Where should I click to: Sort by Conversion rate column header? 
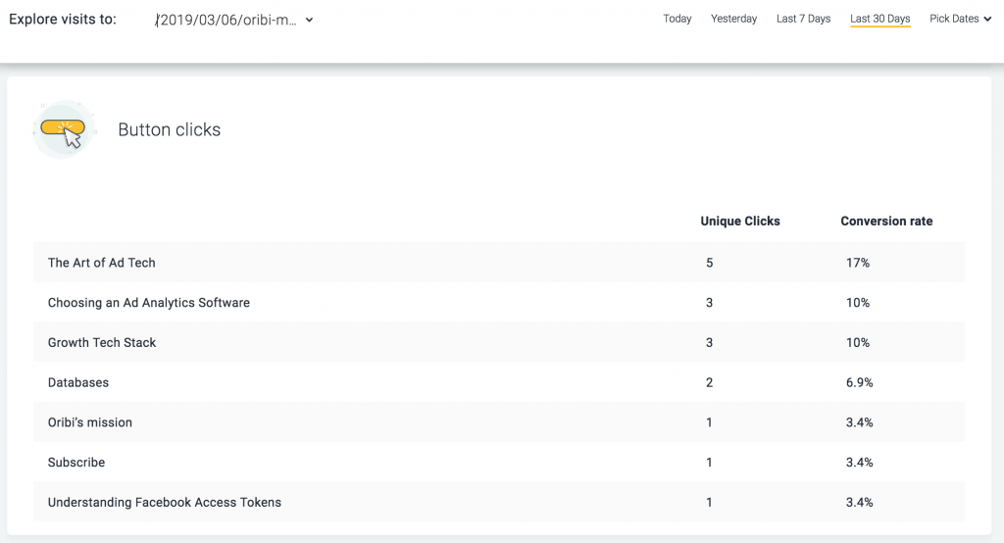click(886, 221)
